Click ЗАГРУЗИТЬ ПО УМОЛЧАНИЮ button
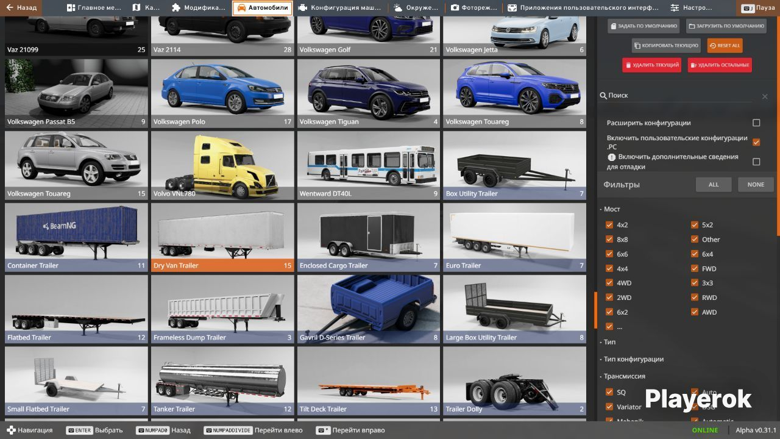 (726, 26)
